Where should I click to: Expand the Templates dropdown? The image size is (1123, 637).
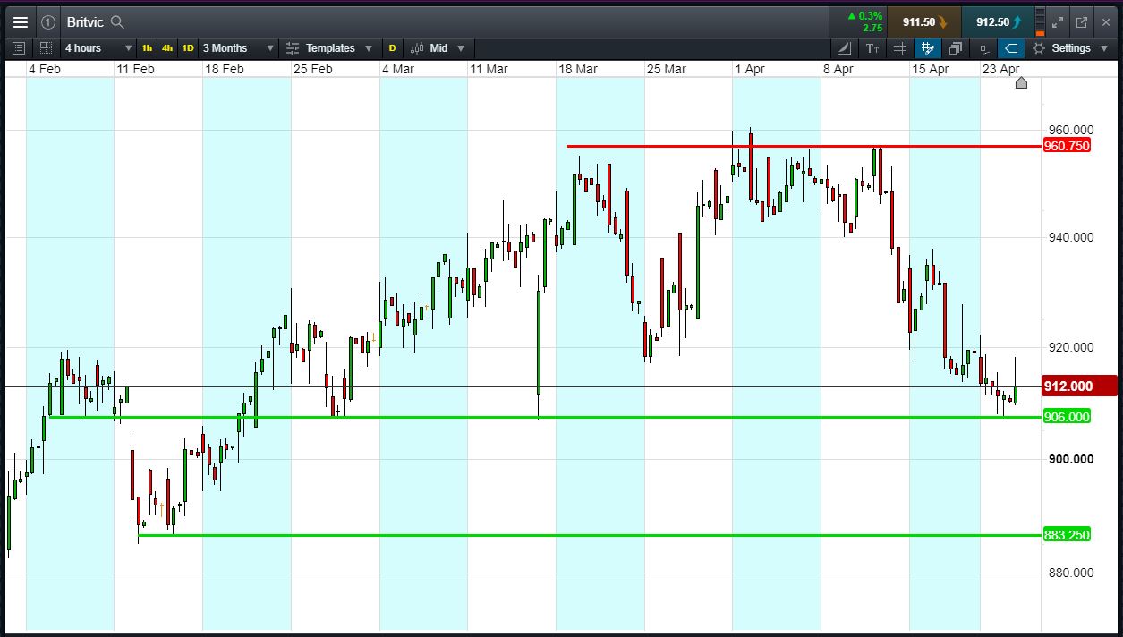point(367,48)
